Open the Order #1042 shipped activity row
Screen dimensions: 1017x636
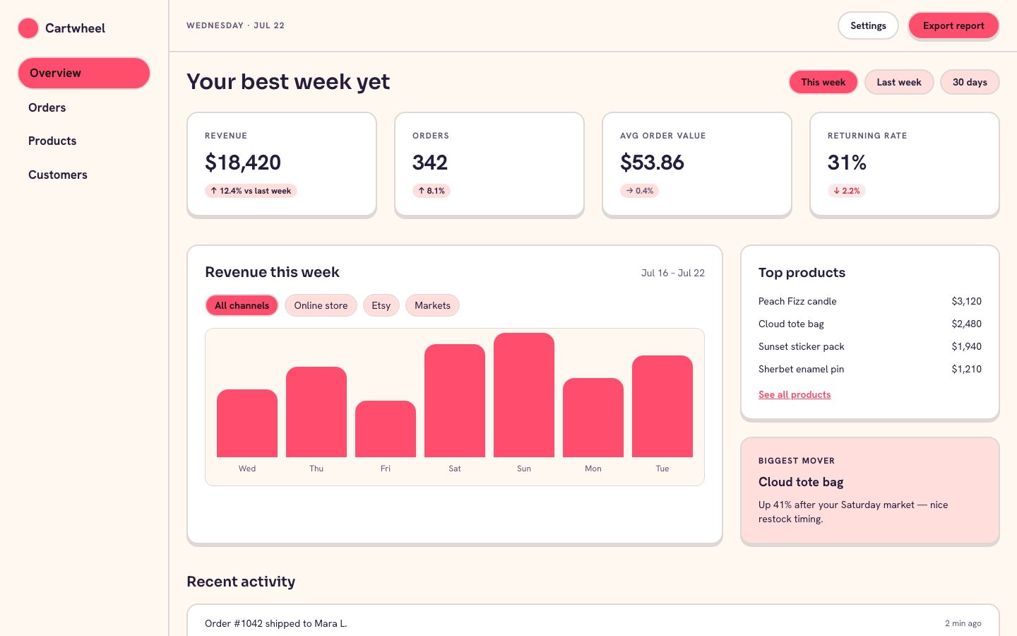tap(593, 623)
